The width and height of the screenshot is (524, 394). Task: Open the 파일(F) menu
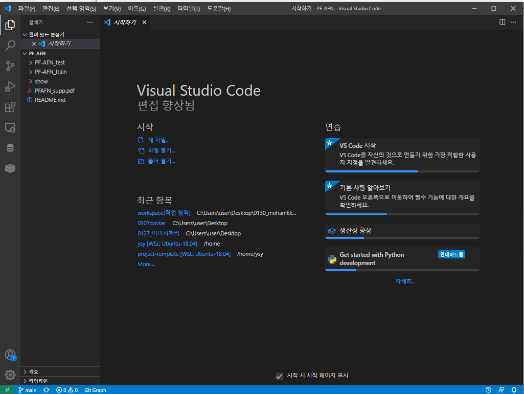click(27, 9)
